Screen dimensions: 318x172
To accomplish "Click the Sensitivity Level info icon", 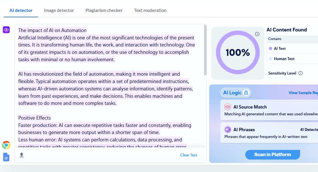I will click(301, 73).
